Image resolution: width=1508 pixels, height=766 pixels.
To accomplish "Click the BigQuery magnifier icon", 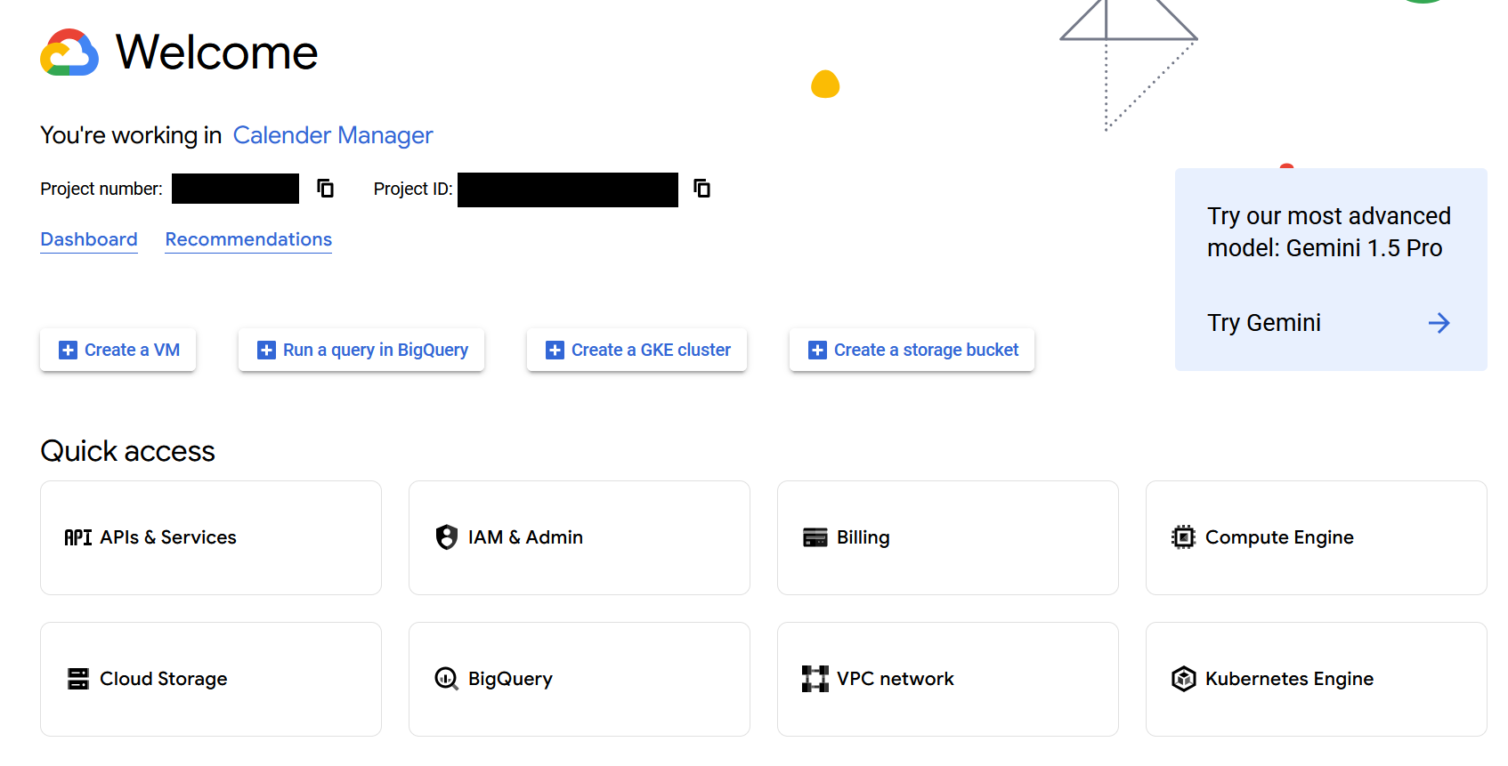I will tap(447, 679).
